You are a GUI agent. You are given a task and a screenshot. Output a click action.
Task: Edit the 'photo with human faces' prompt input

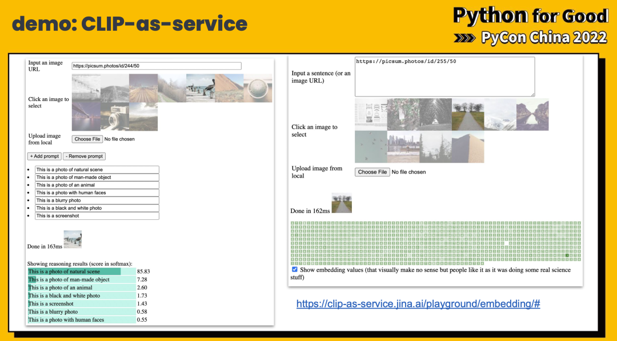pyautogui.click(x=97, y=192)
